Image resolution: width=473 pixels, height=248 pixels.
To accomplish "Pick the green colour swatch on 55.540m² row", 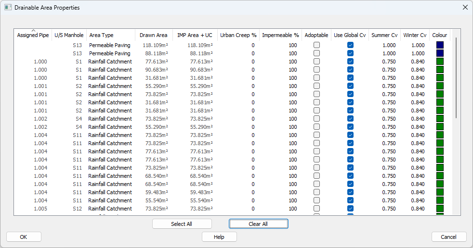I will point(440,200).
